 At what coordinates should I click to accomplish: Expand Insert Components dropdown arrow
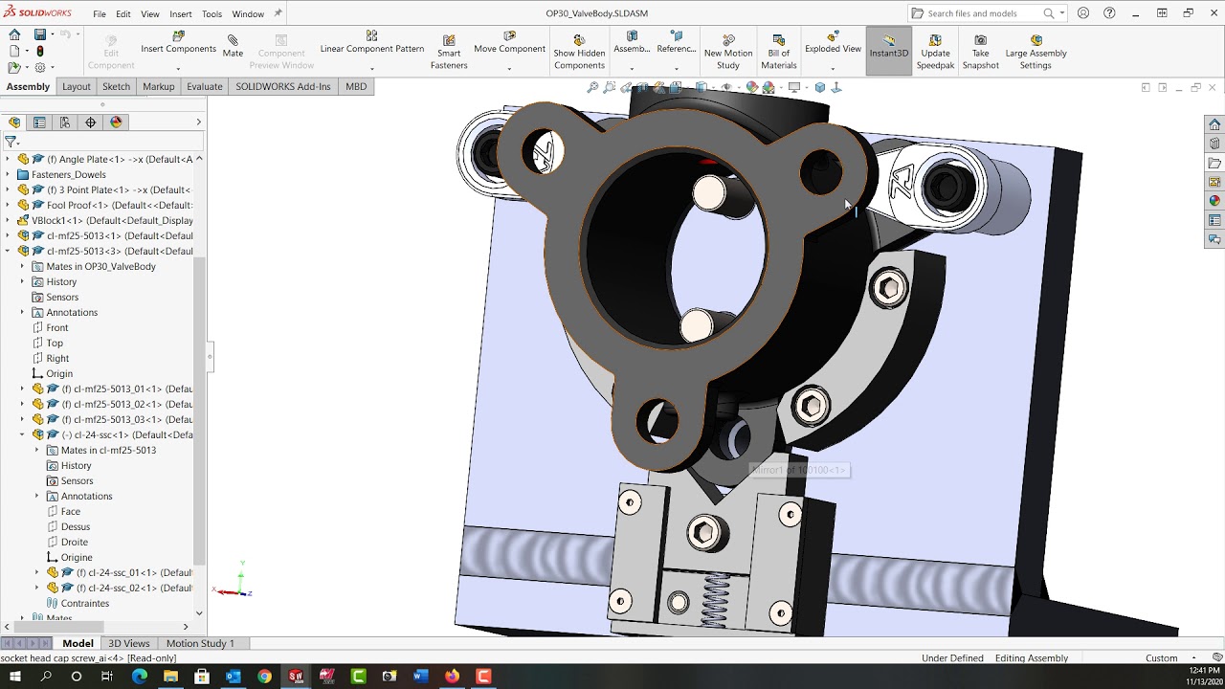click(179, 69)
